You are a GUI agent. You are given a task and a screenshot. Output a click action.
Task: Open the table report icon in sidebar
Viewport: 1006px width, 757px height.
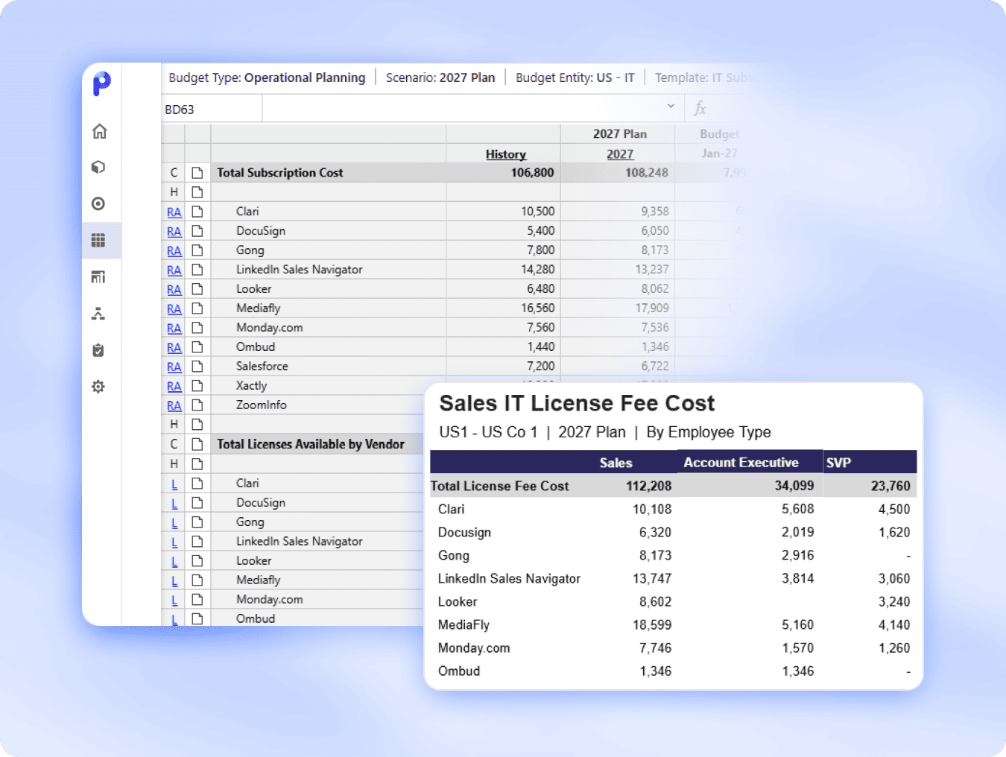point(98,277)
